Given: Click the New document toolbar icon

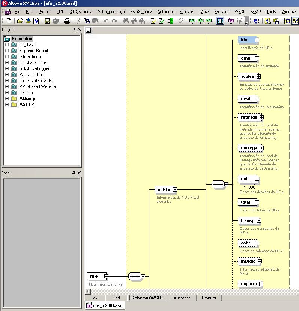Looking at the screenshot, I should click(x=9, y=21).
